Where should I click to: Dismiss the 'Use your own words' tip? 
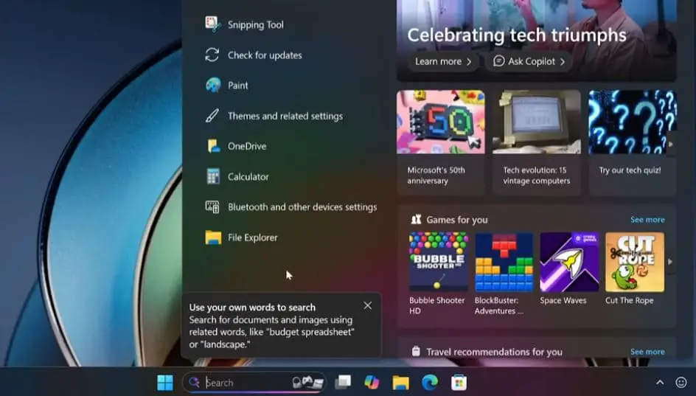pos(368,305)
